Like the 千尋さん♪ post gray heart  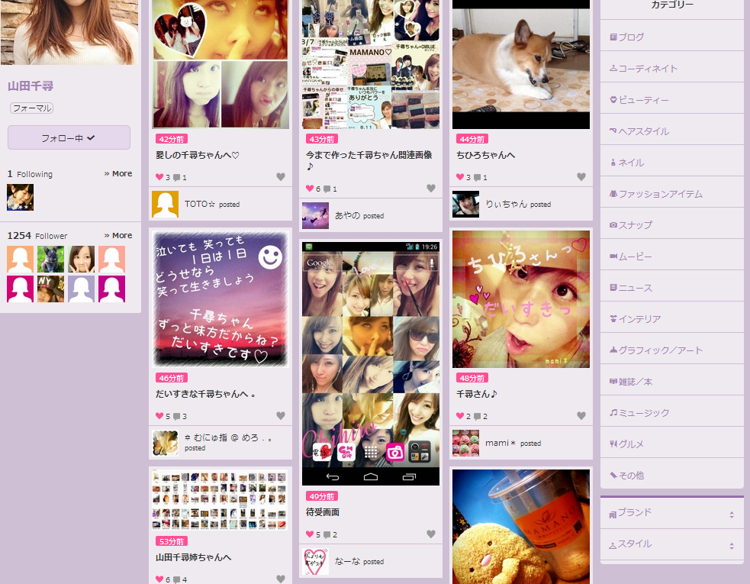click(x=581, y=415)
